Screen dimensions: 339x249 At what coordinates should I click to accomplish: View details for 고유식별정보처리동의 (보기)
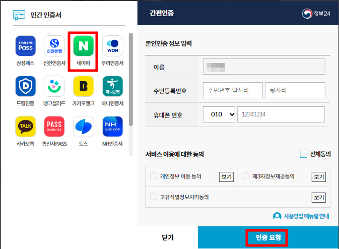coord(319,197)
